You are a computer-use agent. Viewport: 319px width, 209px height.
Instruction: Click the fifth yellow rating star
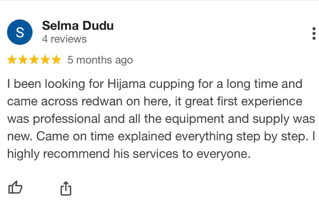click(x=56, y=59)
